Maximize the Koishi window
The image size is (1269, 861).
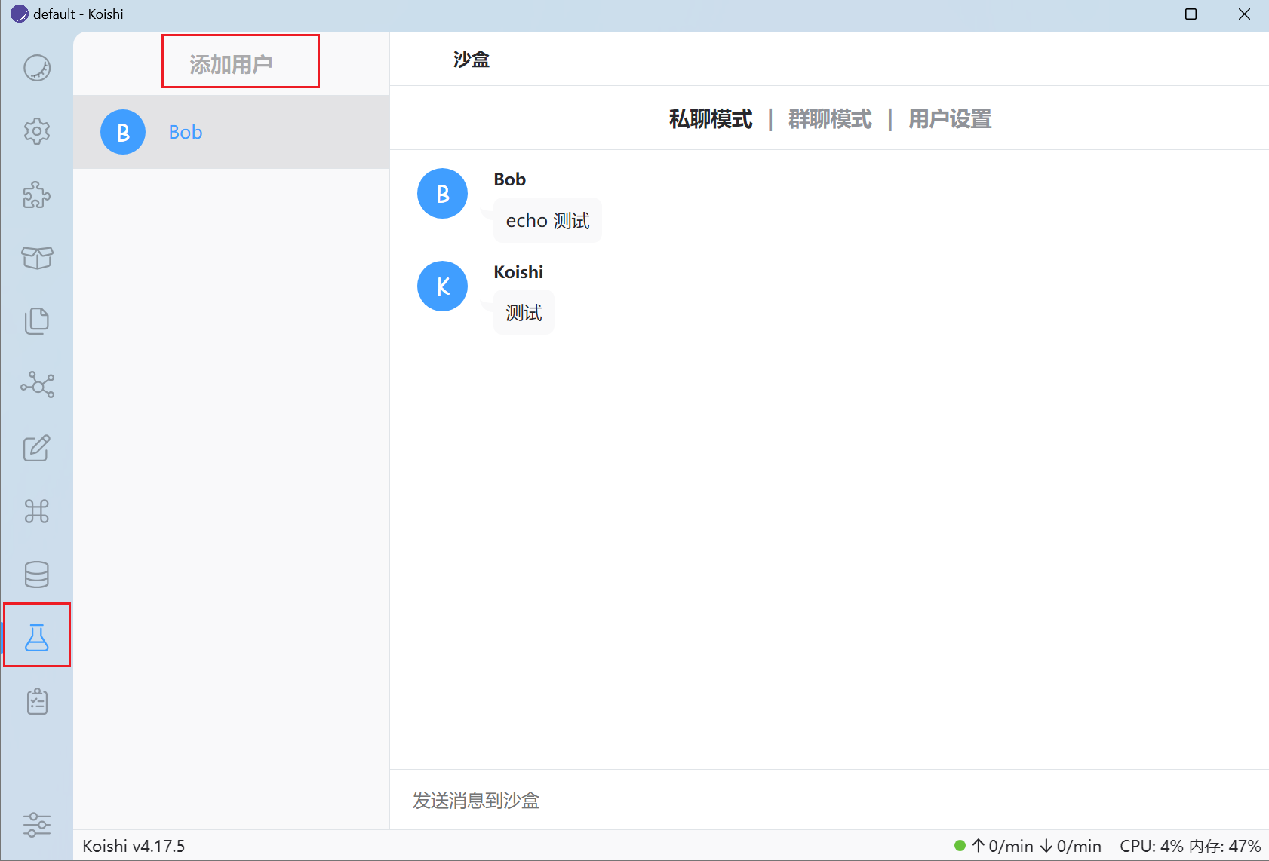click(1191, 14)
